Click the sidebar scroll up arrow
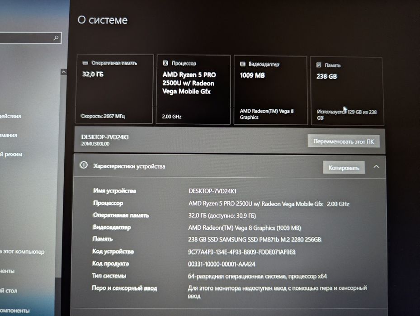420x316 pixels. (x=63, y=72)
